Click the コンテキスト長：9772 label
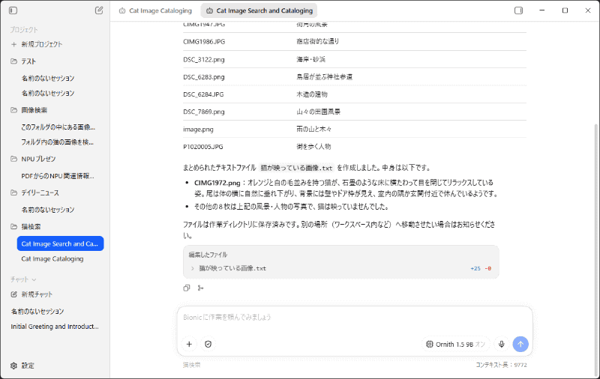The image size is (600, 379). pyautogui.click(x=501, y=365)
